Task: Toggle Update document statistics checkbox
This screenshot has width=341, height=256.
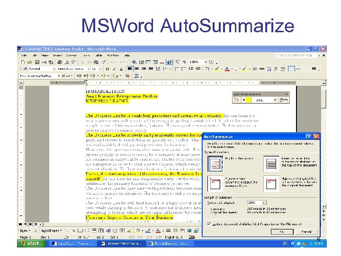Action: 209,224
